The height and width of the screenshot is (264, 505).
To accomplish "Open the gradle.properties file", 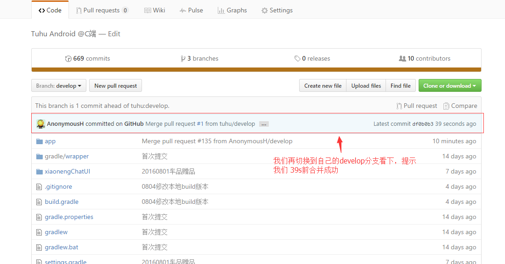I will point(69,217).
